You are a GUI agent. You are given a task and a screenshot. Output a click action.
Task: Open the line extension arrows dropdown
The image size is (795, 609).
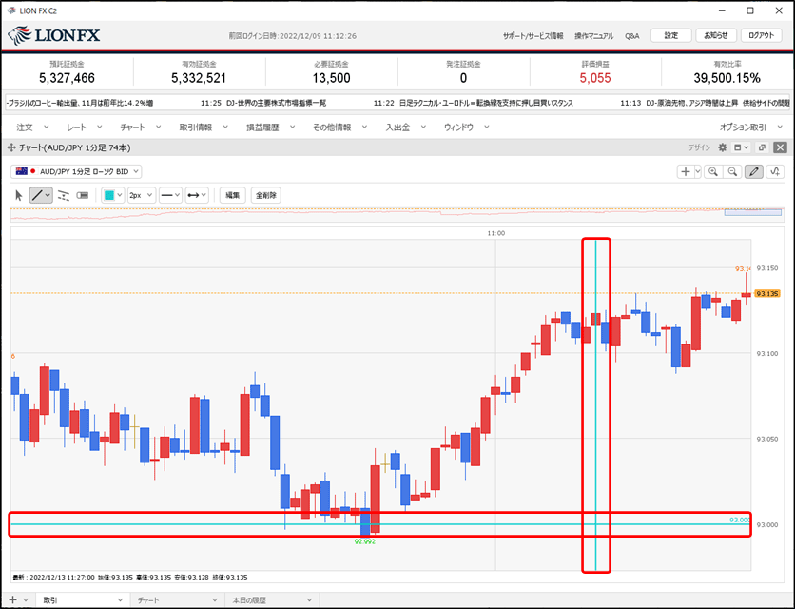click(197, 195)
